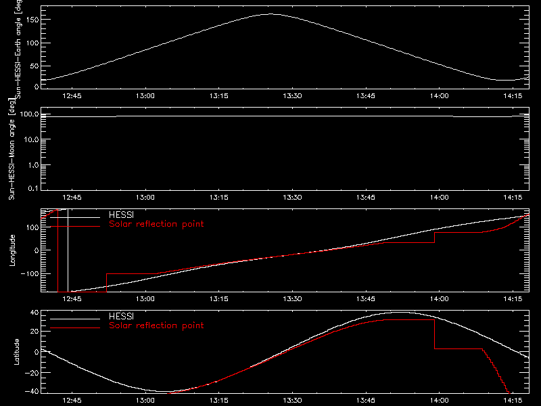Click 13:00 under the Moon angle plot
Screen dimensions: 541x406
pos(145,198)
